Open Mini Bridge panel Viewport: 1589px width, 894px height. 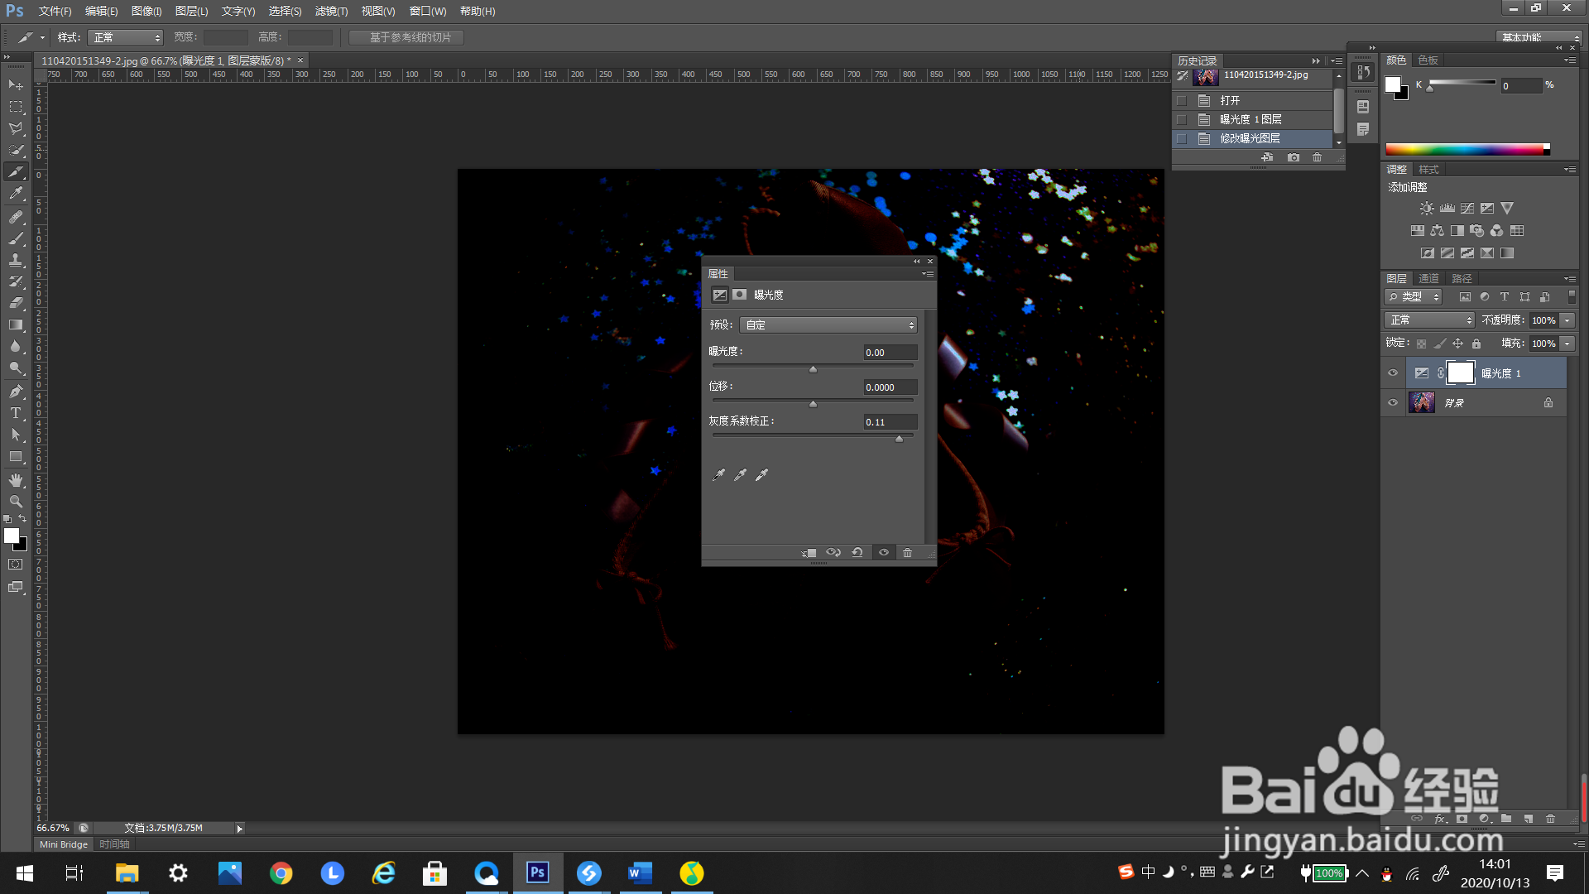[x=64, y=844]
